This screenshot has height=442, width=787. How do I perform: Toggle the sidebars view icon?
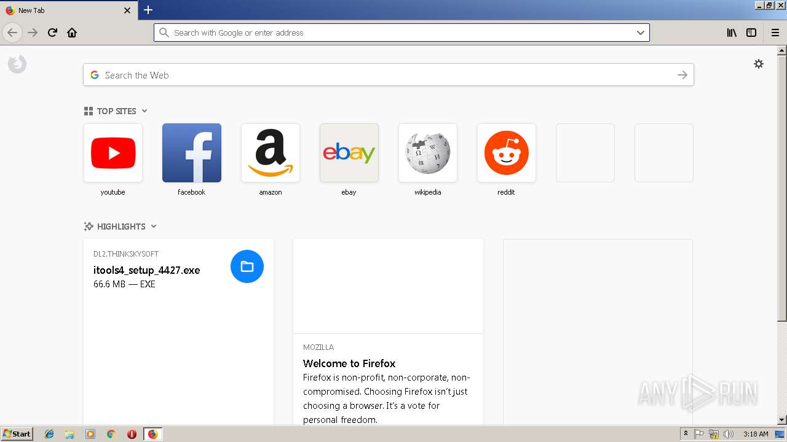point(751,33)
